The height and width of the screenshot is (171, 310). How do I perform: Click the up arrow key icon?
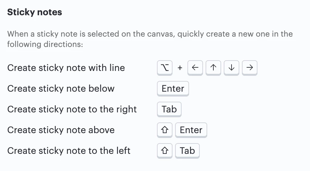[x=213, y=68]
